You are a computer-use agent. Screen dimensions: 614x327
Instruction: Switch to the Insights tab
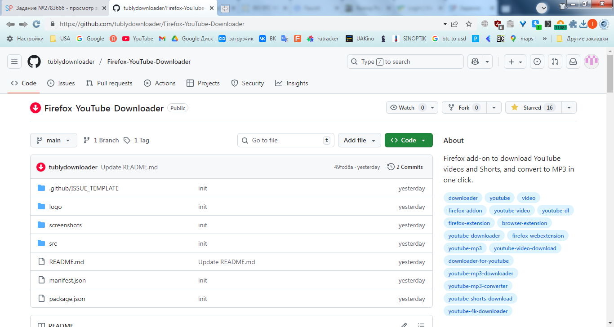pos(292,83)
